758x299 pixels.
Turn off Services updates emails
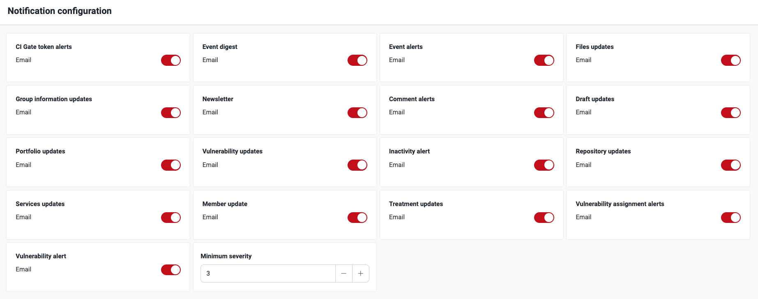point(170,218)
